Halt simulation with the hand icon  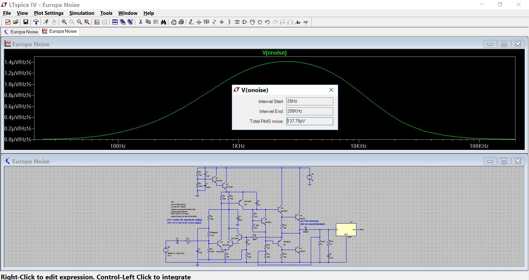click(x=54, y=22)
